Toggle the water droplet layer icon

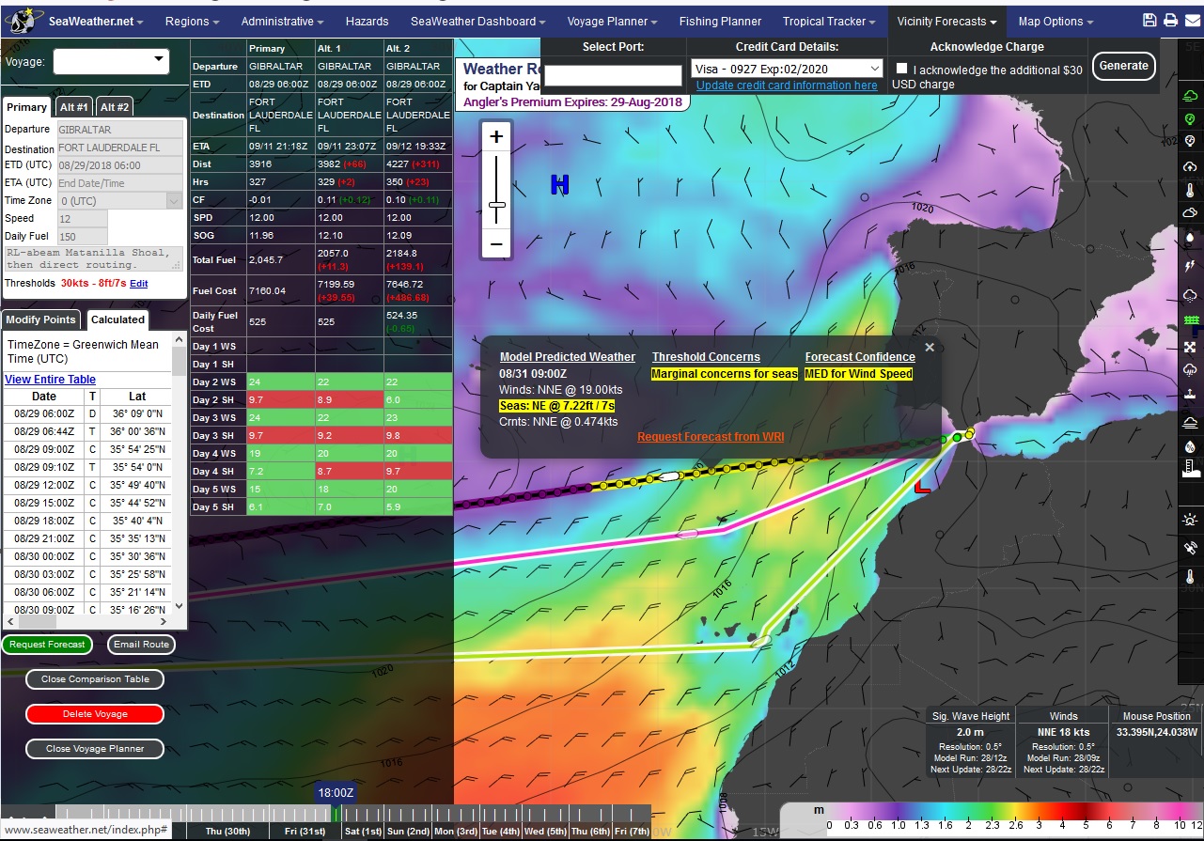click(x=1190, y=239)
